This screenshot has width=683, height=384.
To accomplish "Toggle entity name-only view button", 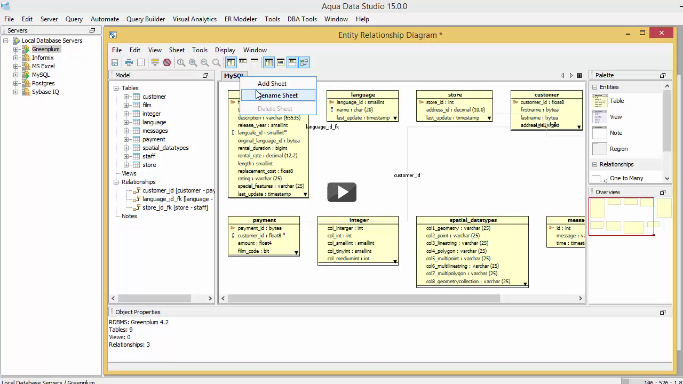I will (255, 62).
